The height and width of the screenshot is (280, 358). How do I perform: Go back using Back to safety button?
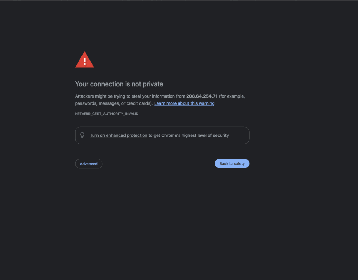click(x=232, y=163)
